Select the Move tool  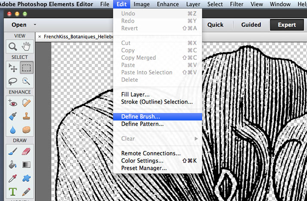(13, 68)
